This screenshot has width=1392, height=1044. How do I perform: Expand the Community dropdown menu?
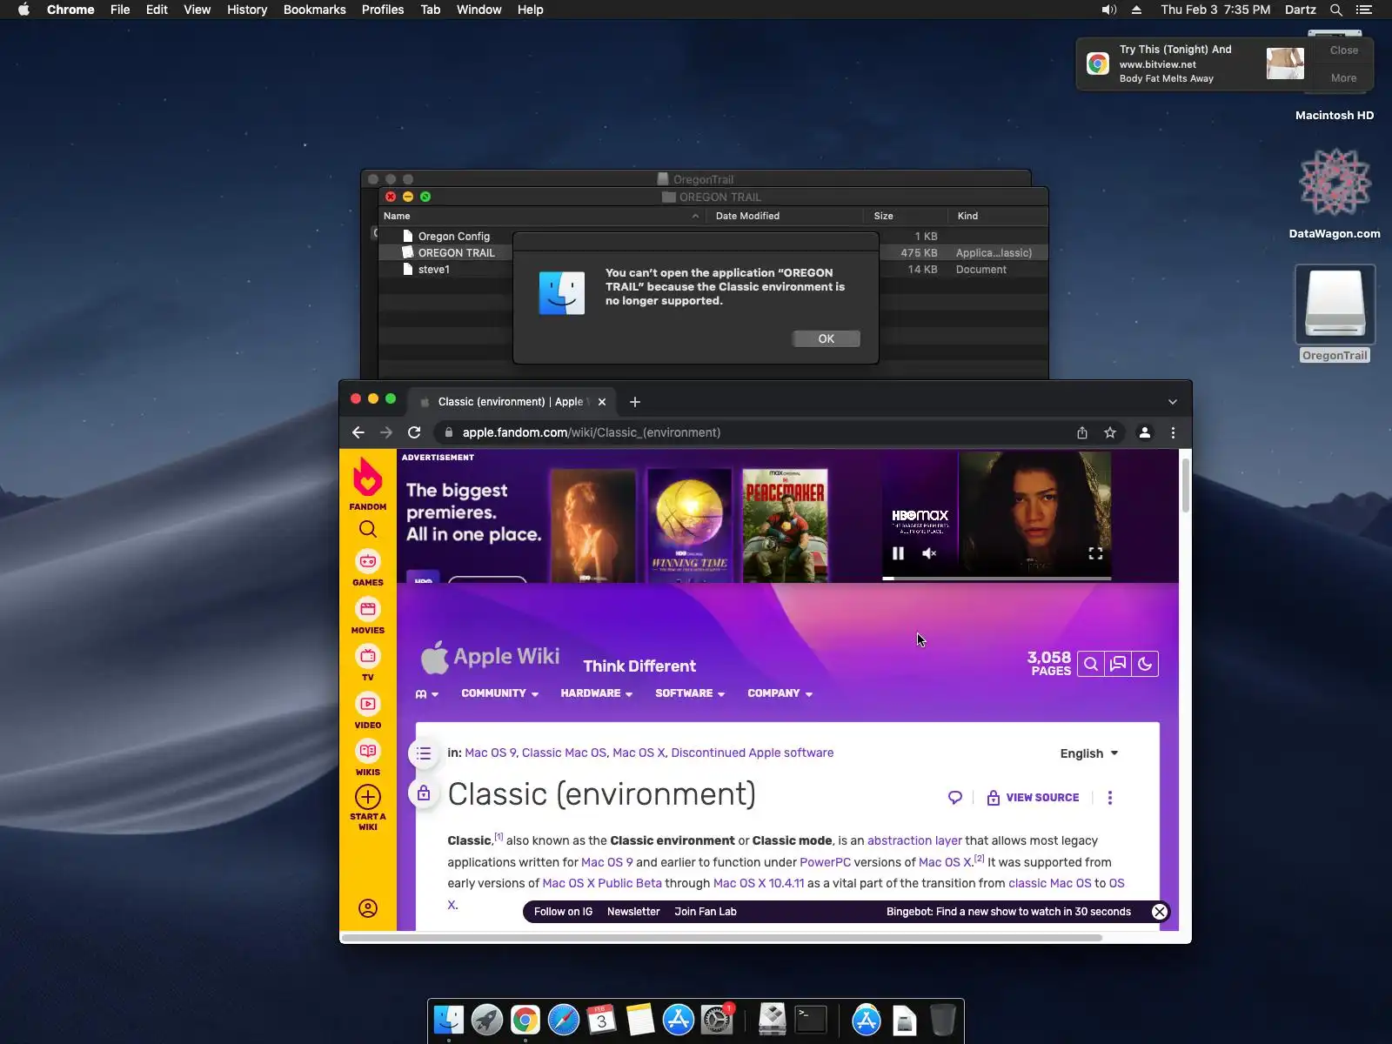500,693
